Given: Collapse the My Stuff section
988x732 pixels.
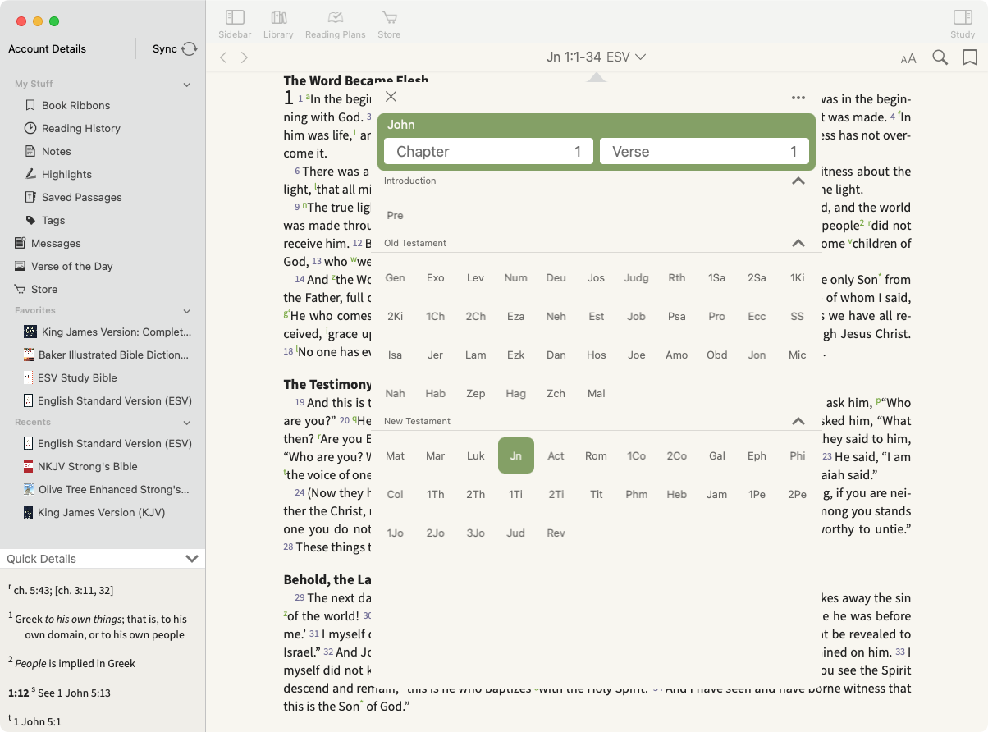Looking at the screenshot, I should (x=186, y=85).
